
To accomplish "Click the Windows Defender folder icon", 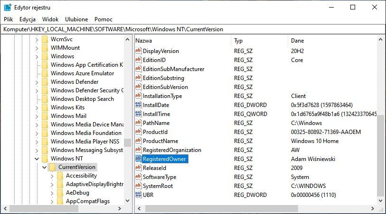I will [x=45, y=82].
